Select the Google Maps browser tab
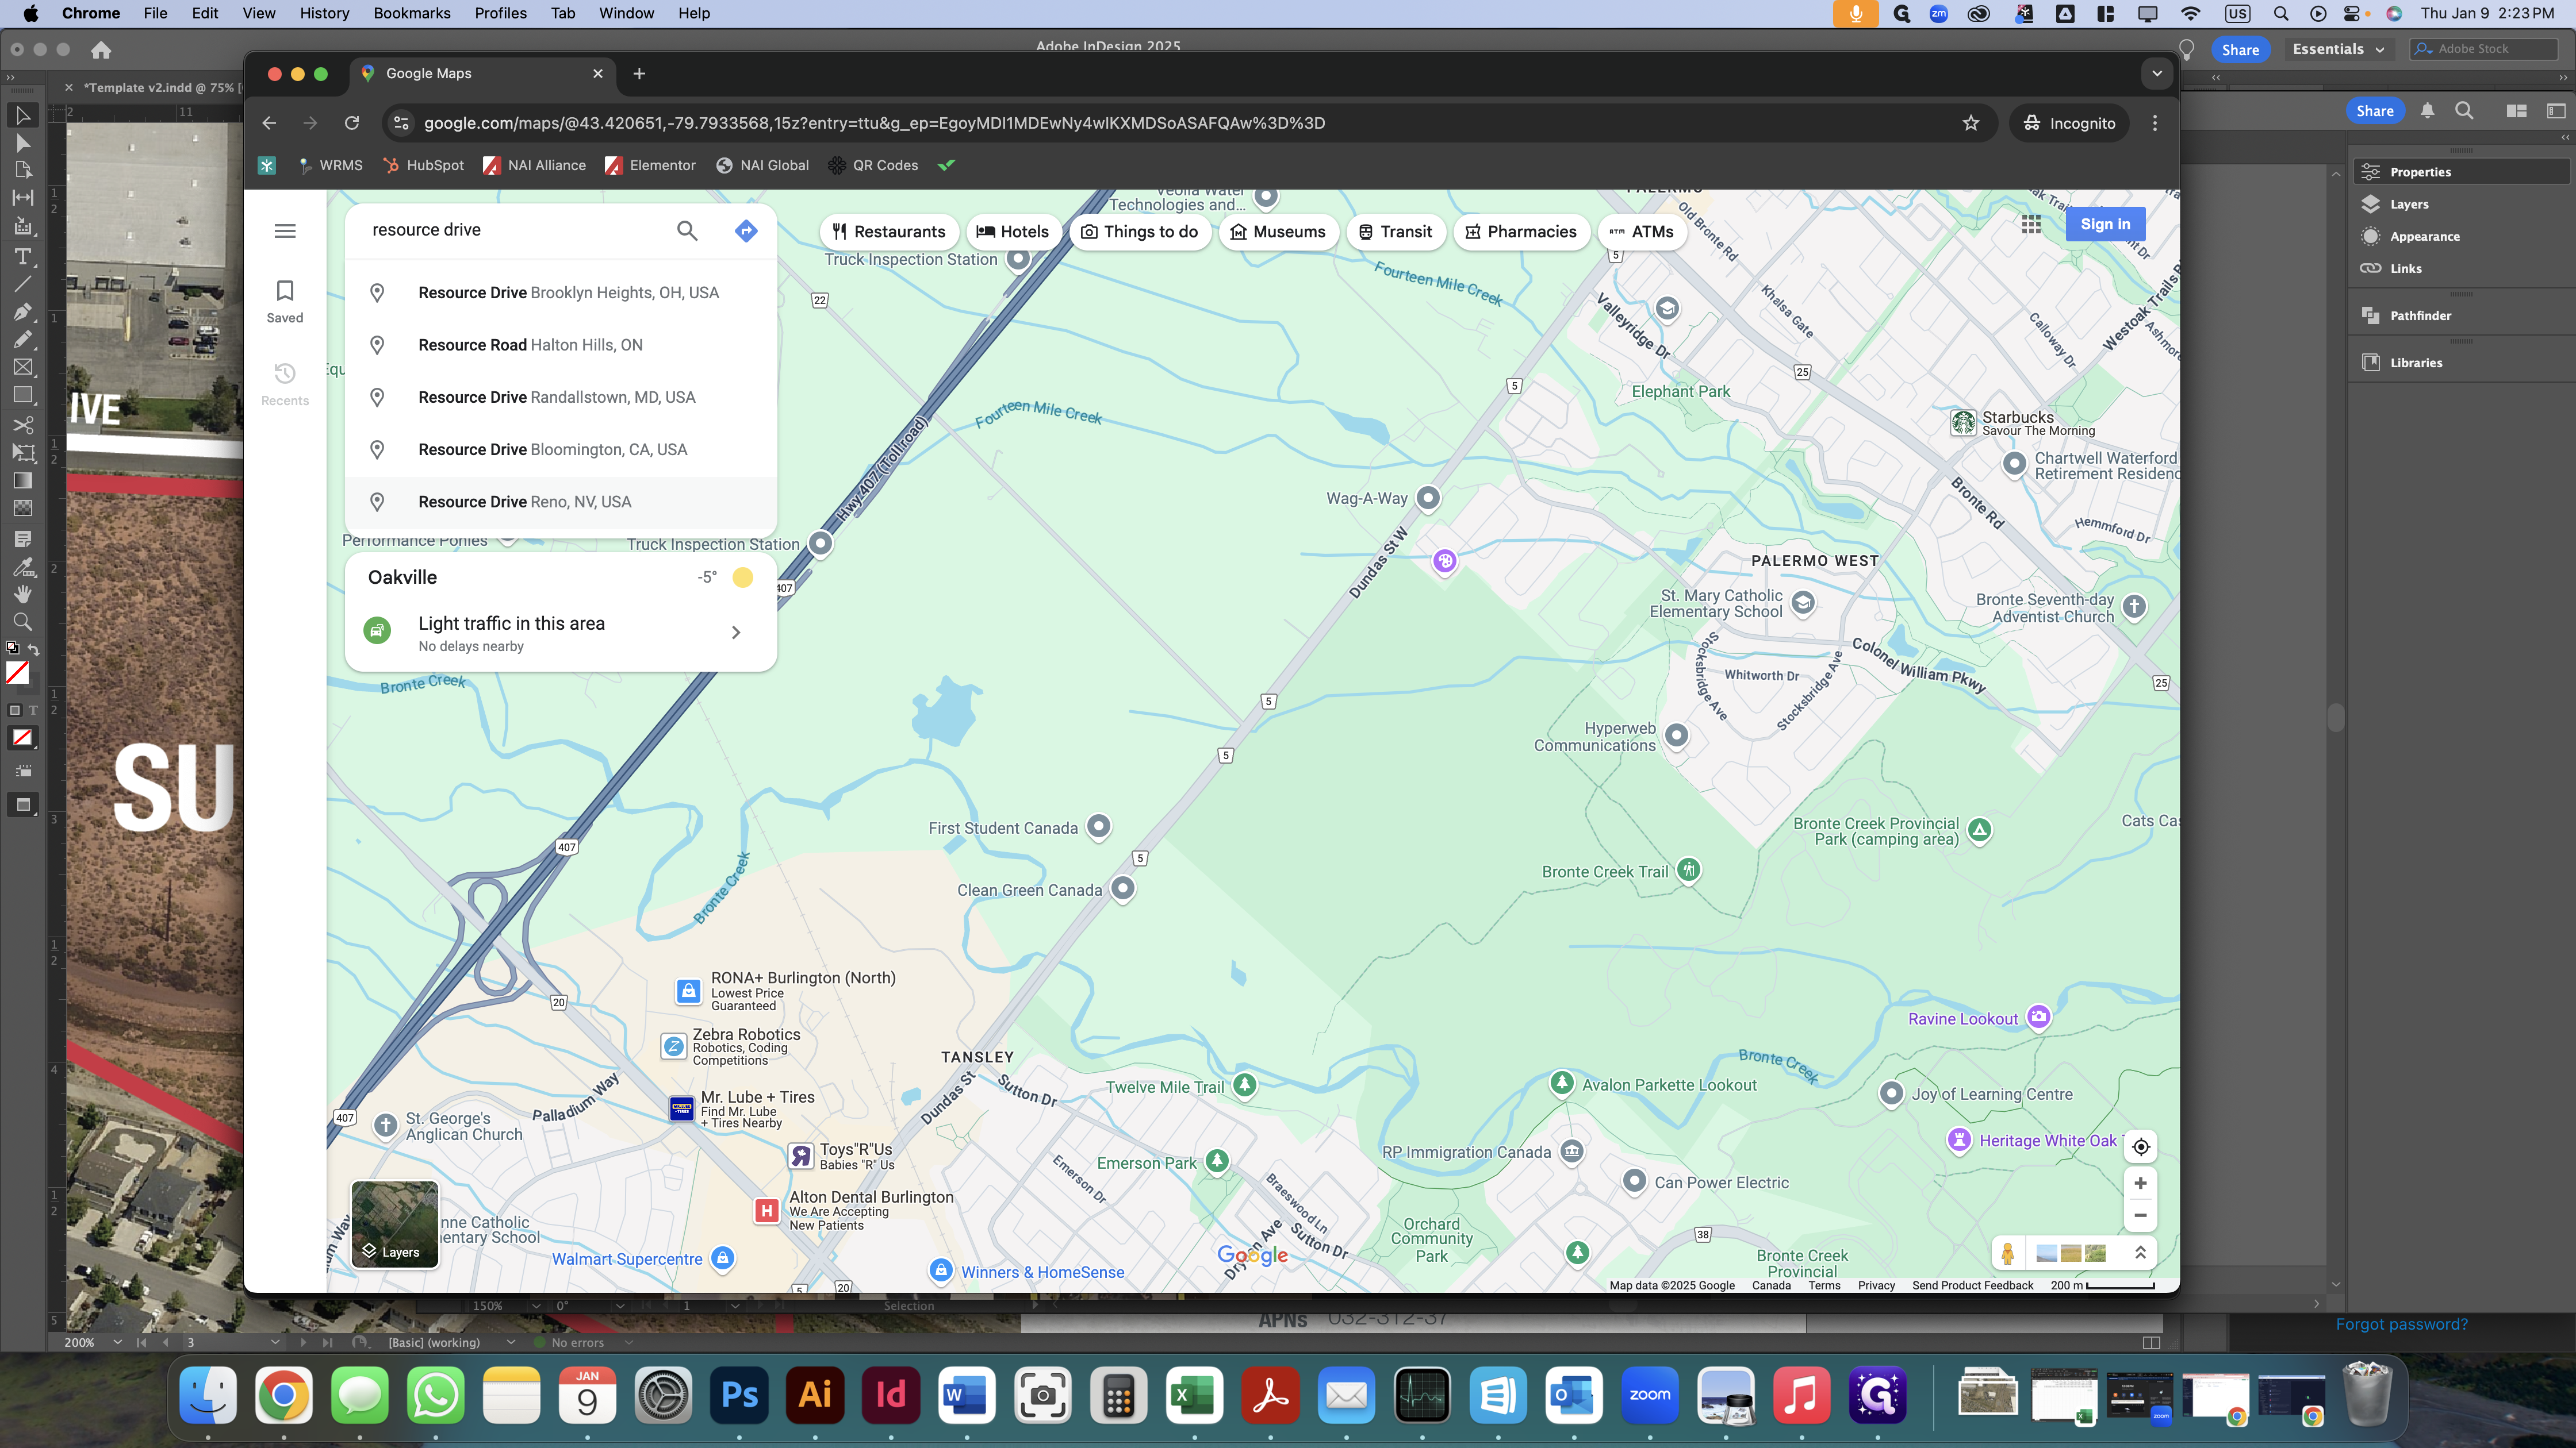This screenshot has width=2576, height=1448. (483, 73)
